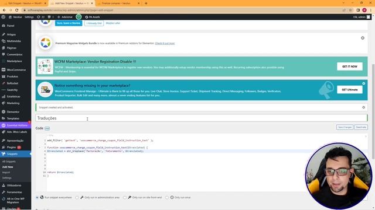The width and height of the screenshot is (375, 210).
Task: Click the Betlocket sidebar icon
Action: pyautogui.click(x=4, y=83)
